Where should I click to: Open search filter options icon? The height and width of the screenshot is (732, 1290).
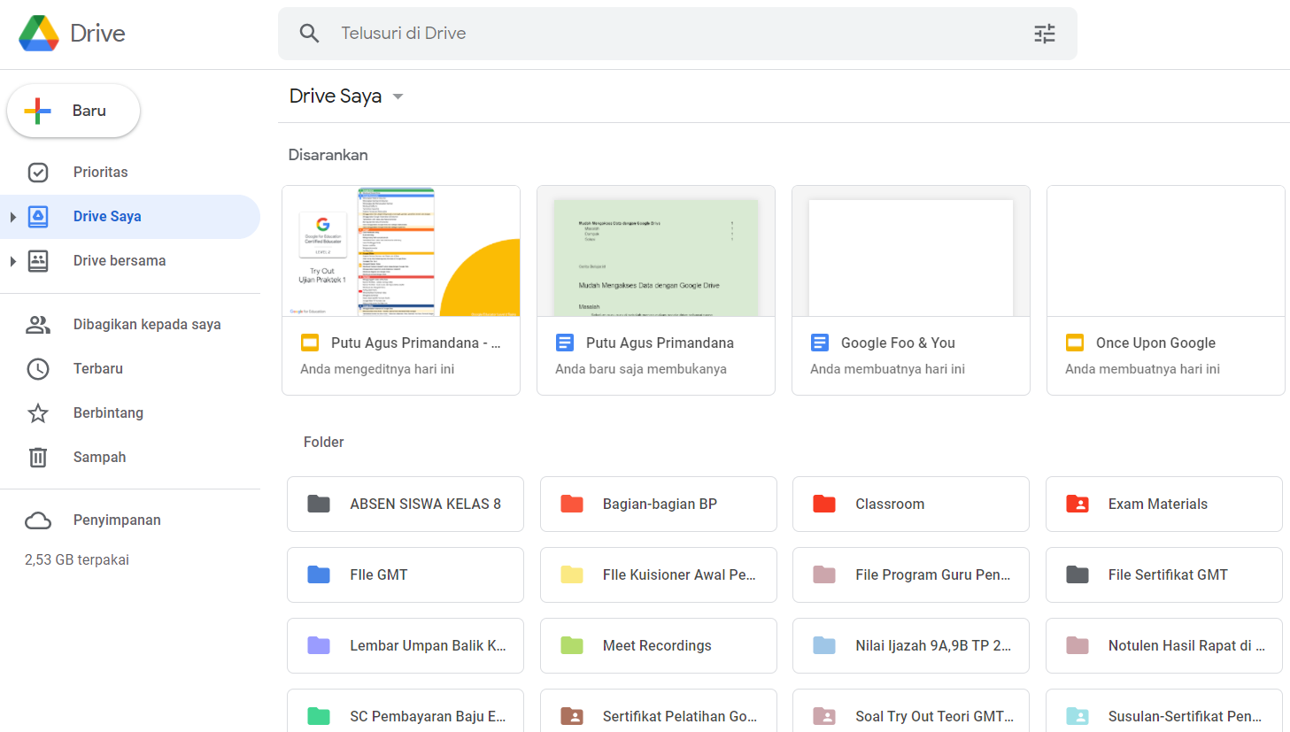click(x=1045, y=34)
